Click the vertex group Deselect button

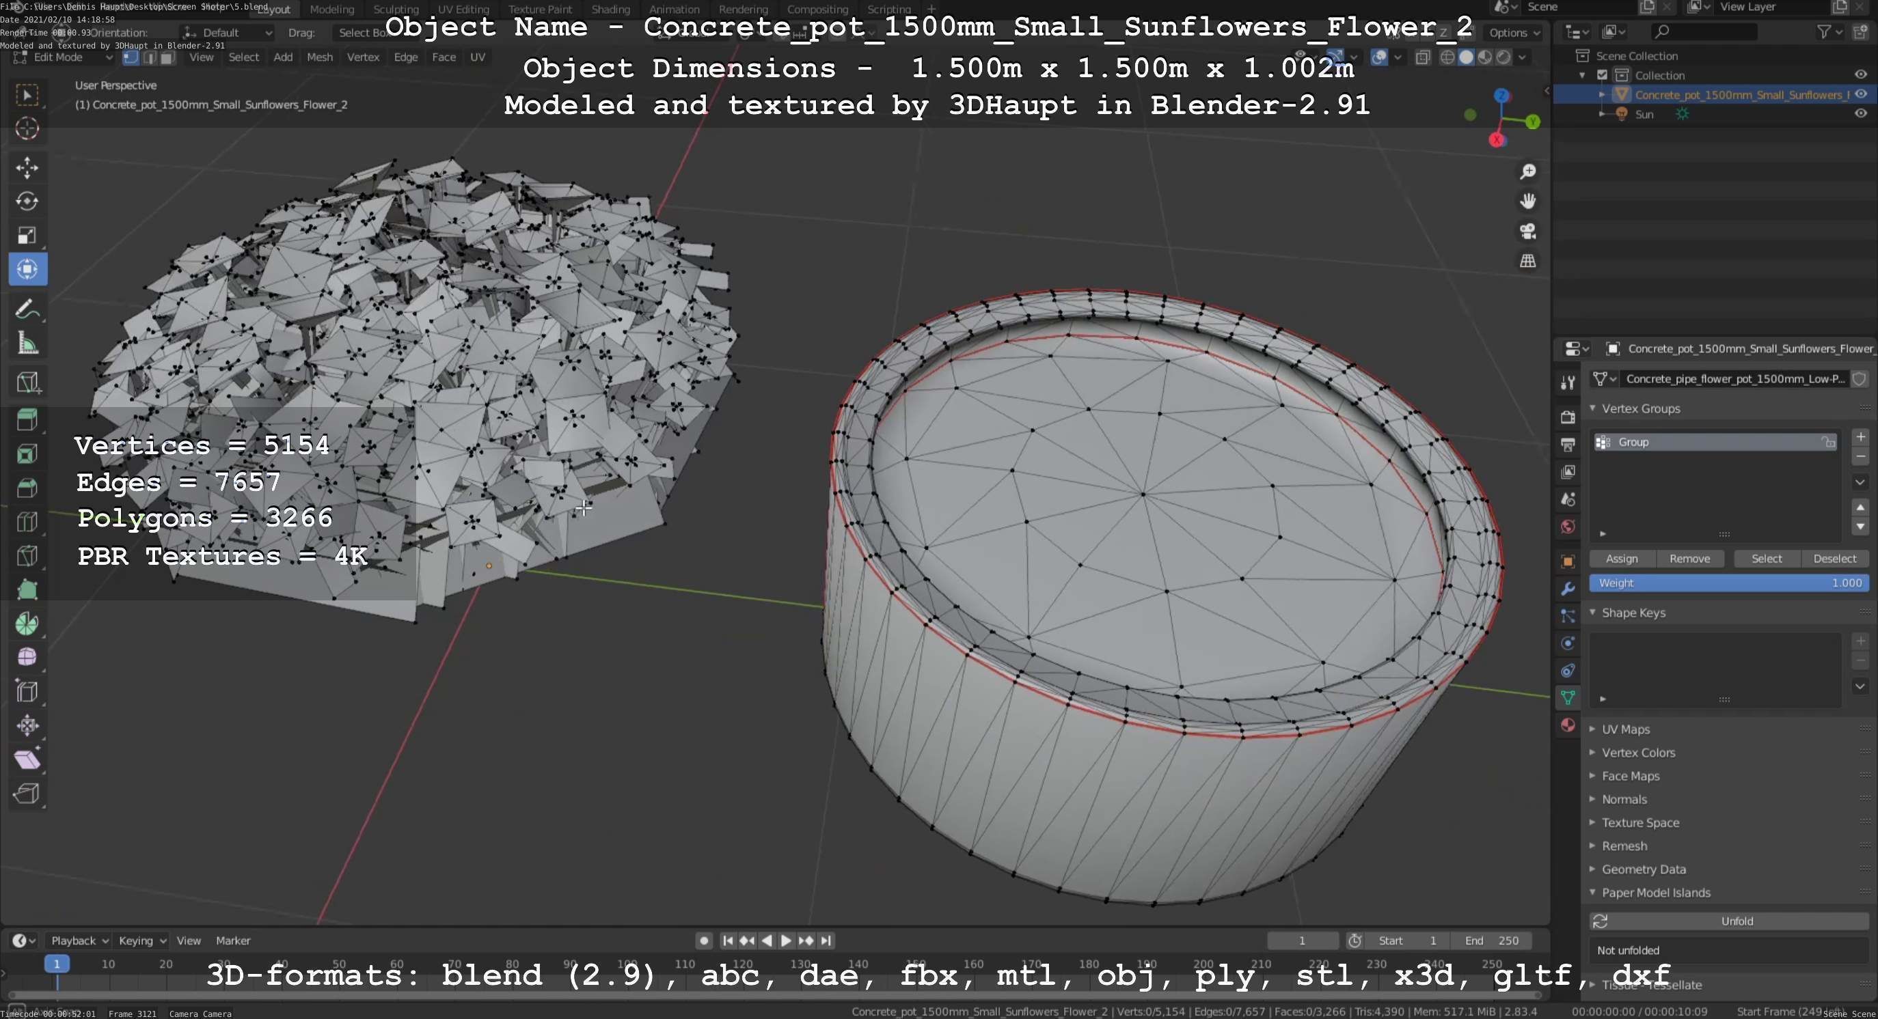click(x=1834, y=559)
